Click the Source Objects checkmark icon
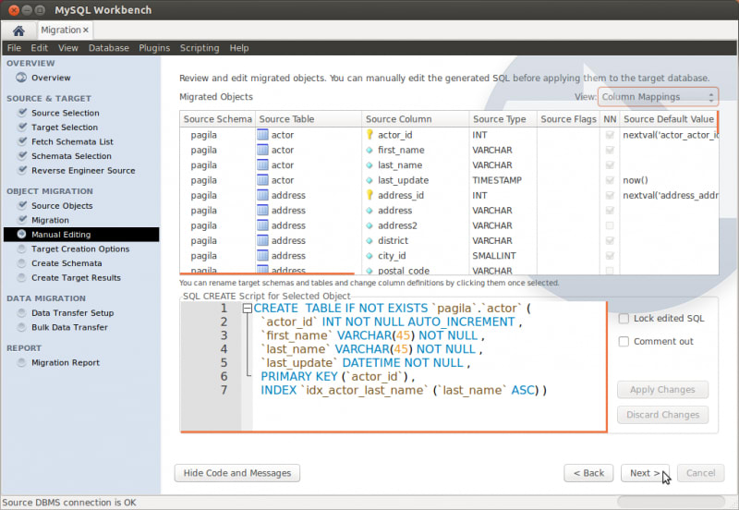The height and width of the screenshot is (510, 739). coord(22,205)
